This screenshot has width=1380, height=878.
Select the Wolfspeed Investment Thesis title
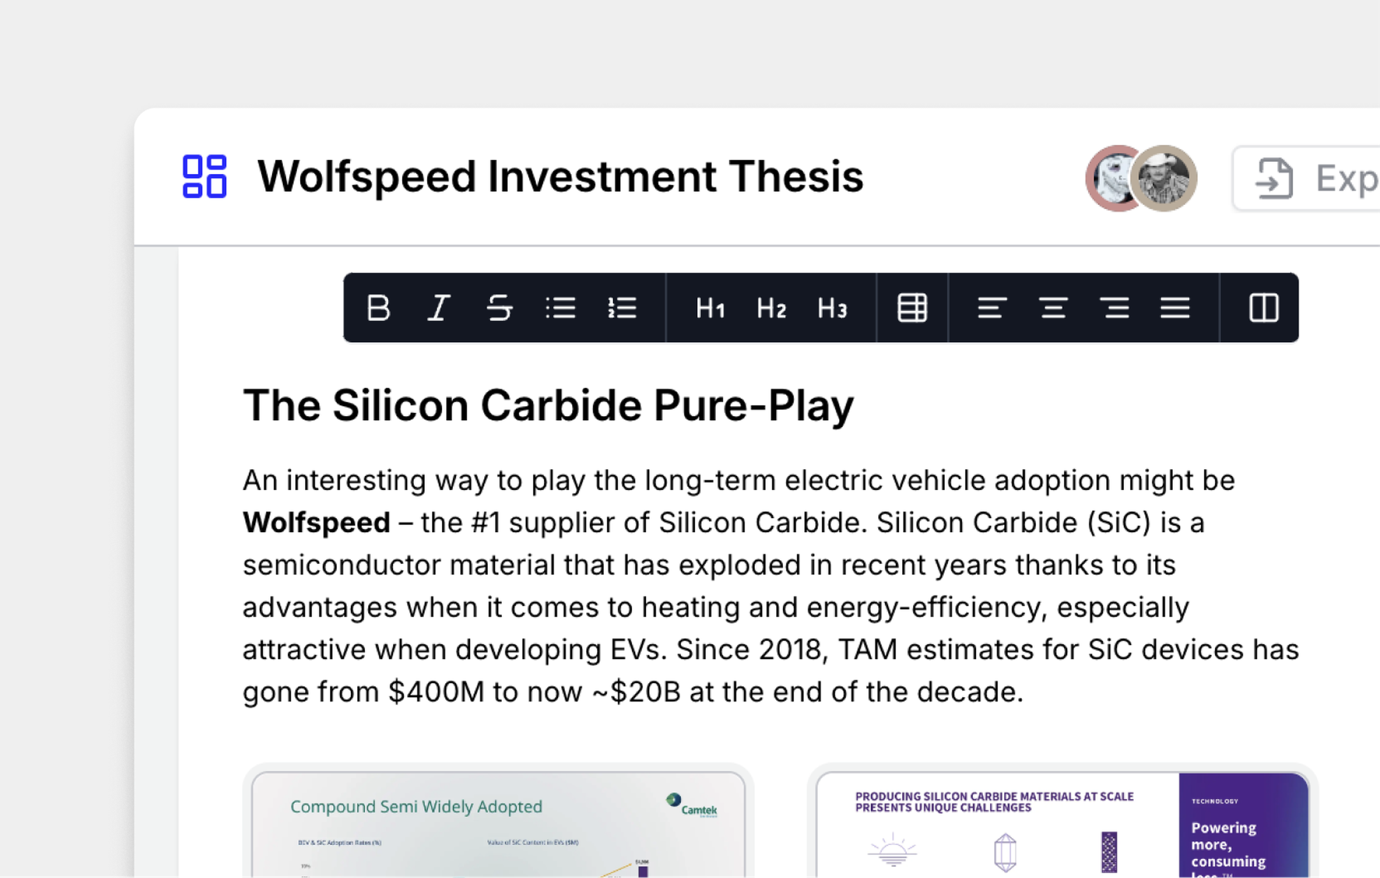tap(561, 176)
